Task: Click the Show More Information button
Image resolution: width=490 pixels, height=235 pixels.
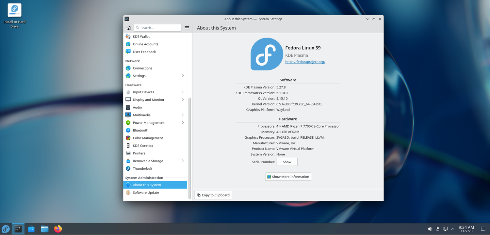Action: tap(288, 177)
